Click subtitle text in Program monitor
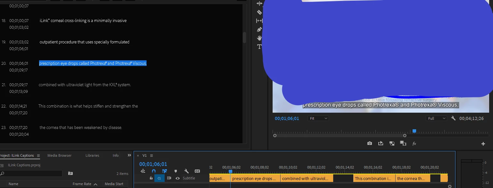 pos(381,105)
